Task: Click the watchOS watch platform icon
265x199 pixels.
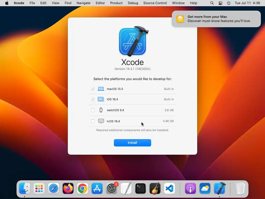Action: [101, 110]
